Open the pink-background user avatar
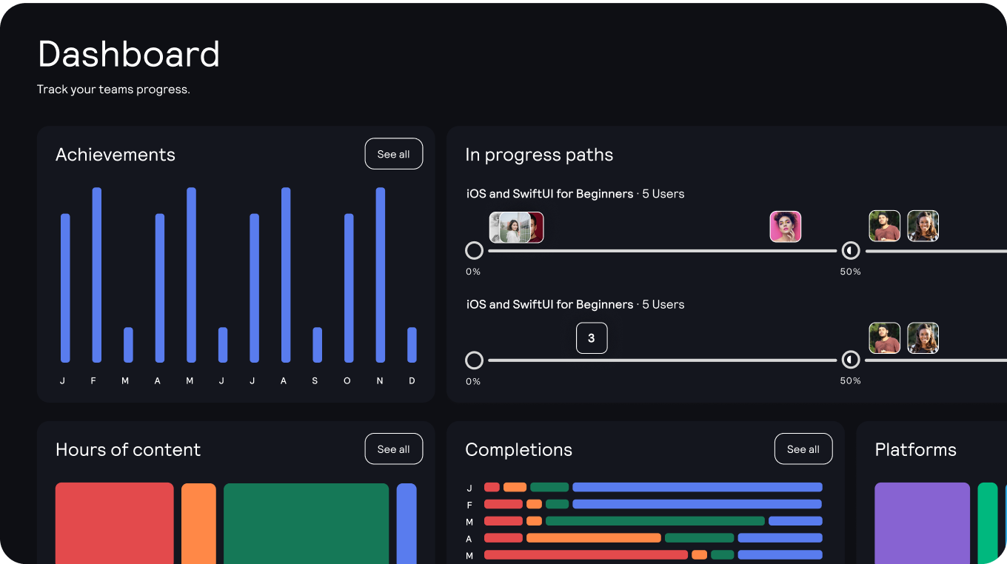Screen dimensions: 1007x564 point(786,226)
